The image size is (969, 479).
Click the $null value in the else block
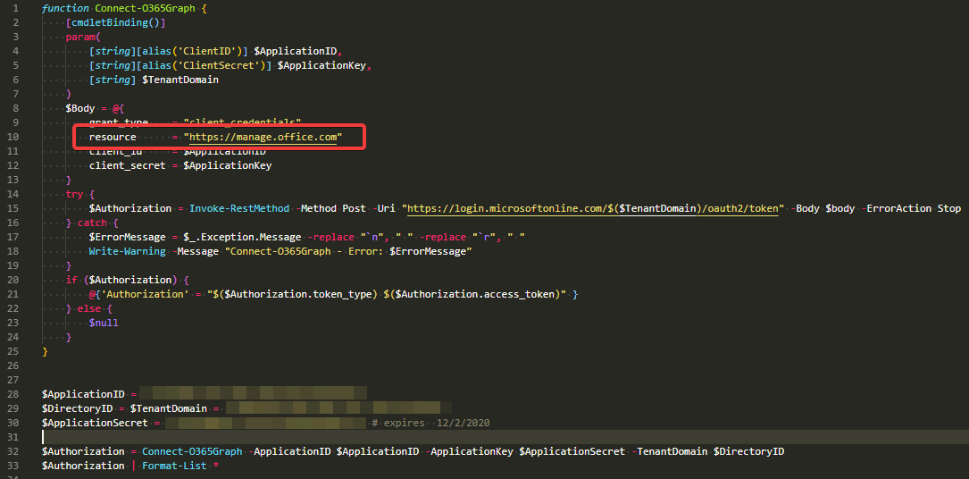104,323
